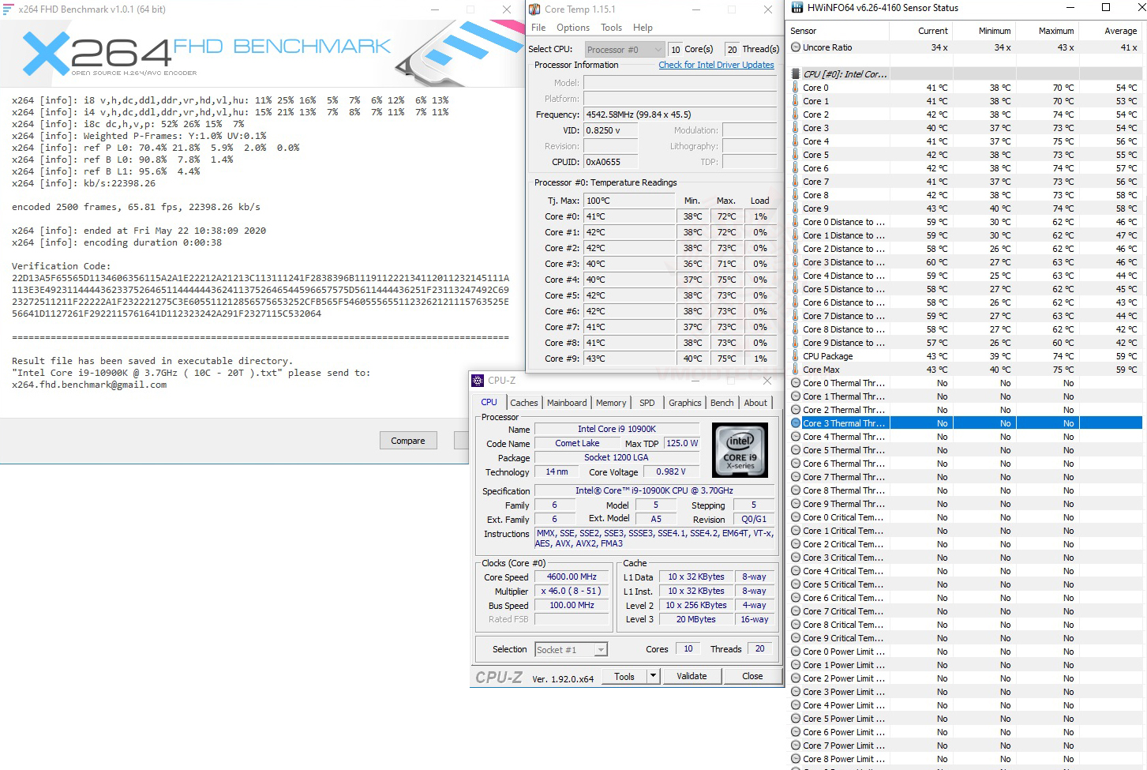Click the Tj. Max field showing 100°C

click(629, 201)
